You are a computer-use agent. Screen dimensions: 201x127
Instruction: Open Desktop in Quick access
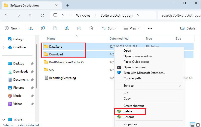tap(16, 63)
